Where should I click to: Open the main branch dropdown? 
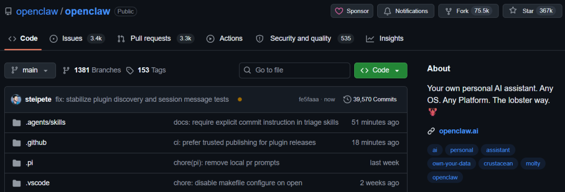(x=30, y=70)
